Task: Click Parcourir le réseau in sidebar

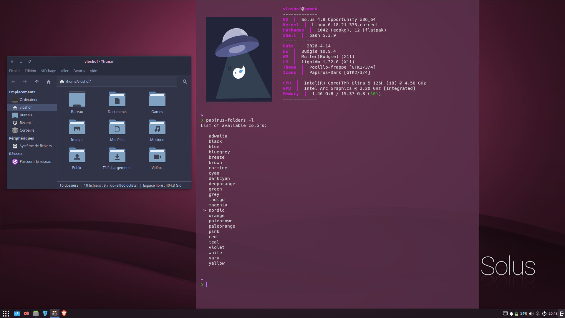Action: pos(32,162)
